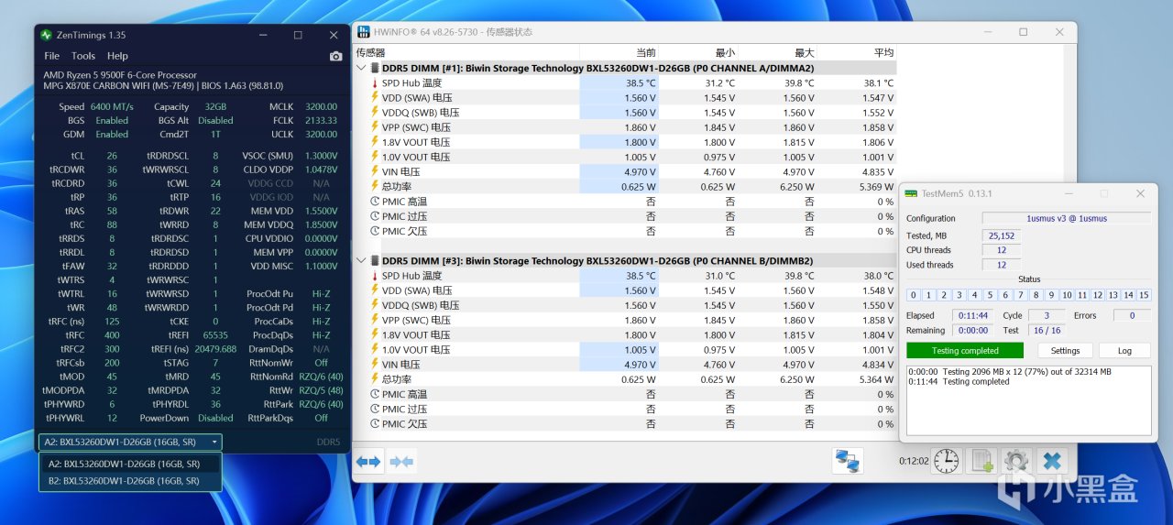This screenshot has height=525, width=1173.
Task: Click the TestMem5 Configuration field
Action: [x=1066, y=218]
